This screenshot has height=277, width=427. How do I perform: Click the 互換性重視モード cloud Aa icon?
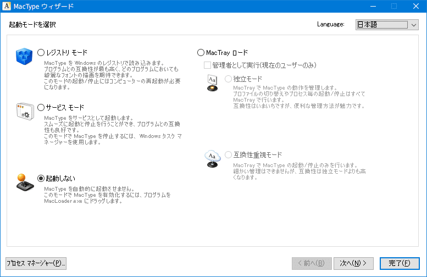tap(213, 159)
